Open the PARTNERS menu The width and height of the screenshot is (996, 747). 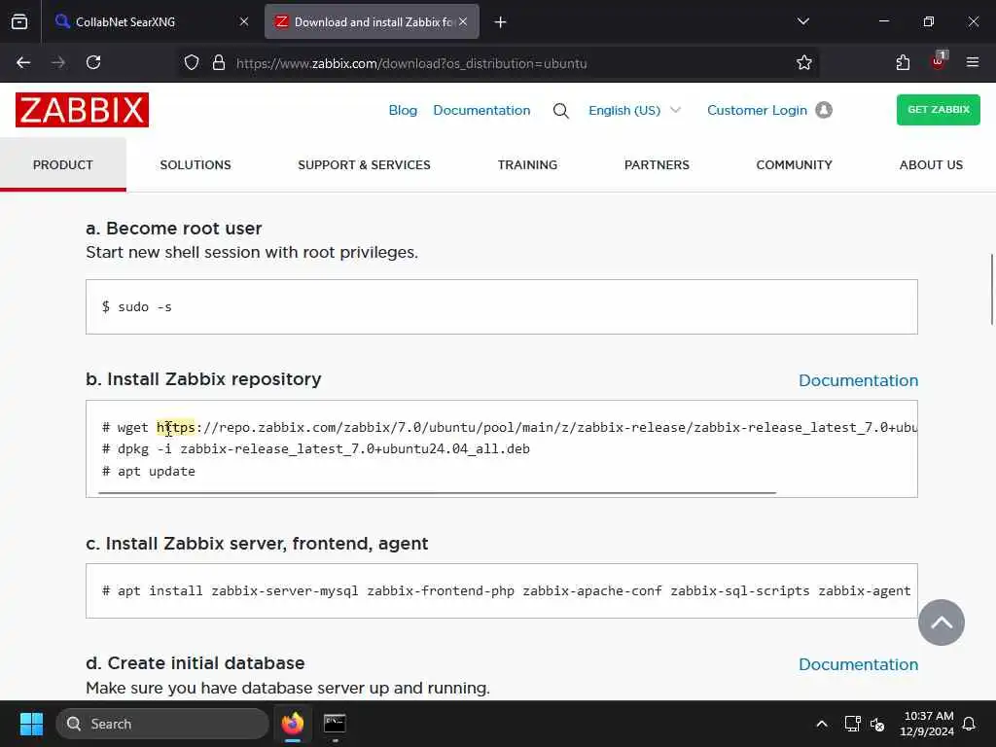click(657, 165)
